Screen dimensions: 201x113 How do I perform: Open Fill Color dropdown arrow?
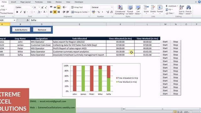click(41, 12)
